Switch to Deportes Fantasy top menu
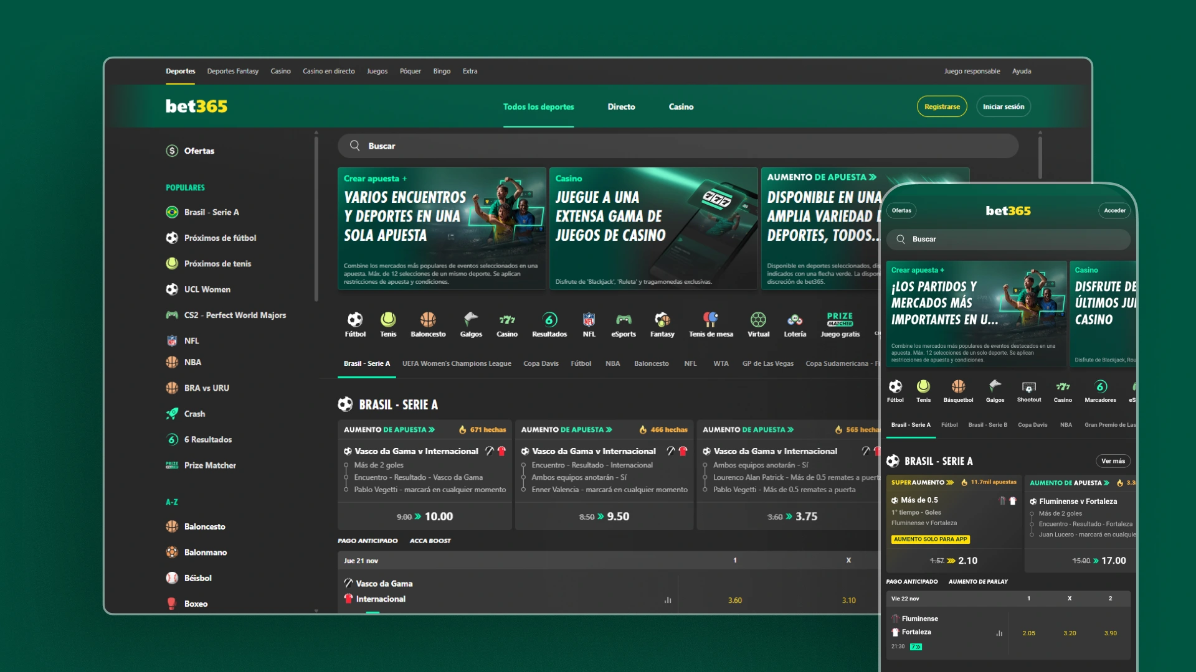Viewport: 1196px width, 672px height. point(232,71)
